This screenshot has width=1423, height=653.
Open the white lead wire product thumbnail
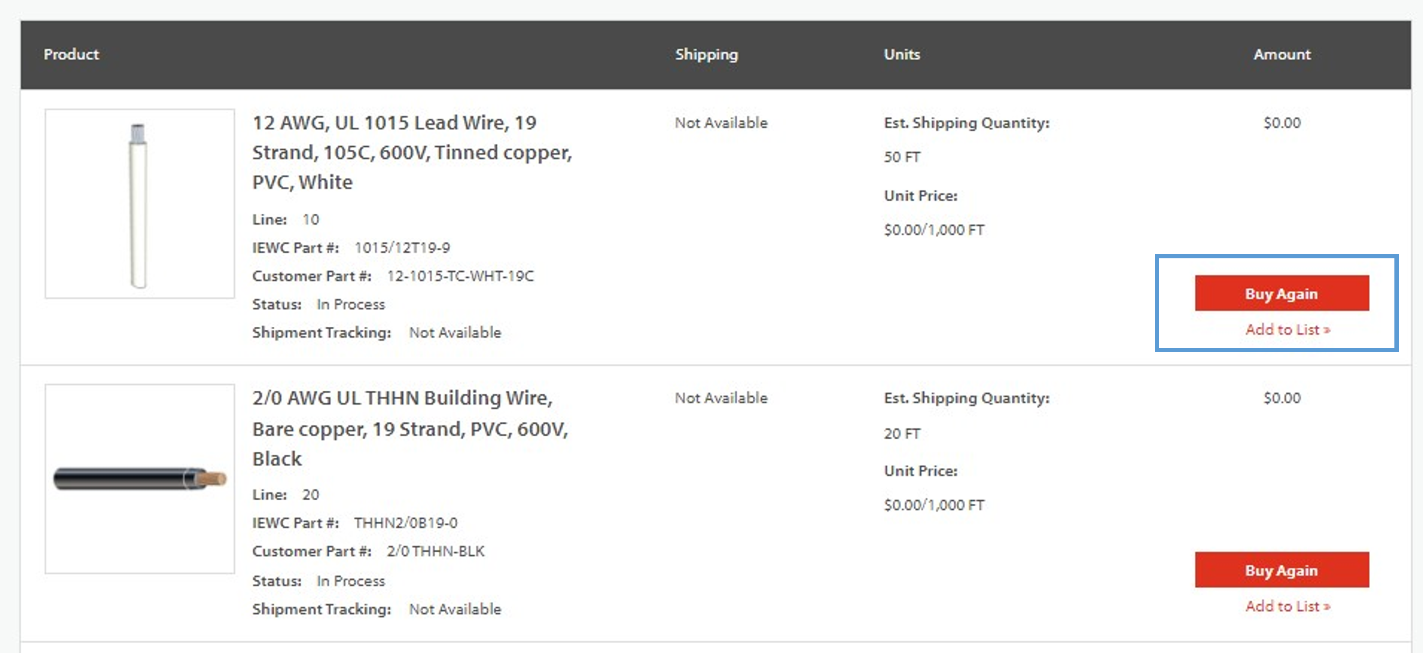(139, 204)
